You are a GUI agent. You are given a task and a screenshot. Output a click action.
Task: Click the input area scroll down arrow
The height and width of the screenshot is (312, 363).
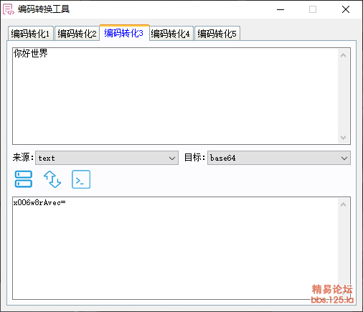click(x=344, y=138)
